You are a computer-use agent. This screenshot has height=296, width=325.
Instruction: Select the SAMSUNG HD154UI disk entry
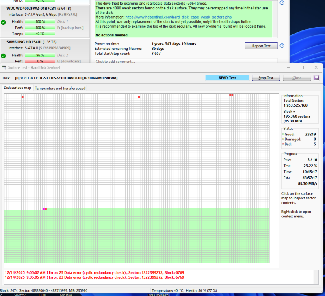(45, 51)
